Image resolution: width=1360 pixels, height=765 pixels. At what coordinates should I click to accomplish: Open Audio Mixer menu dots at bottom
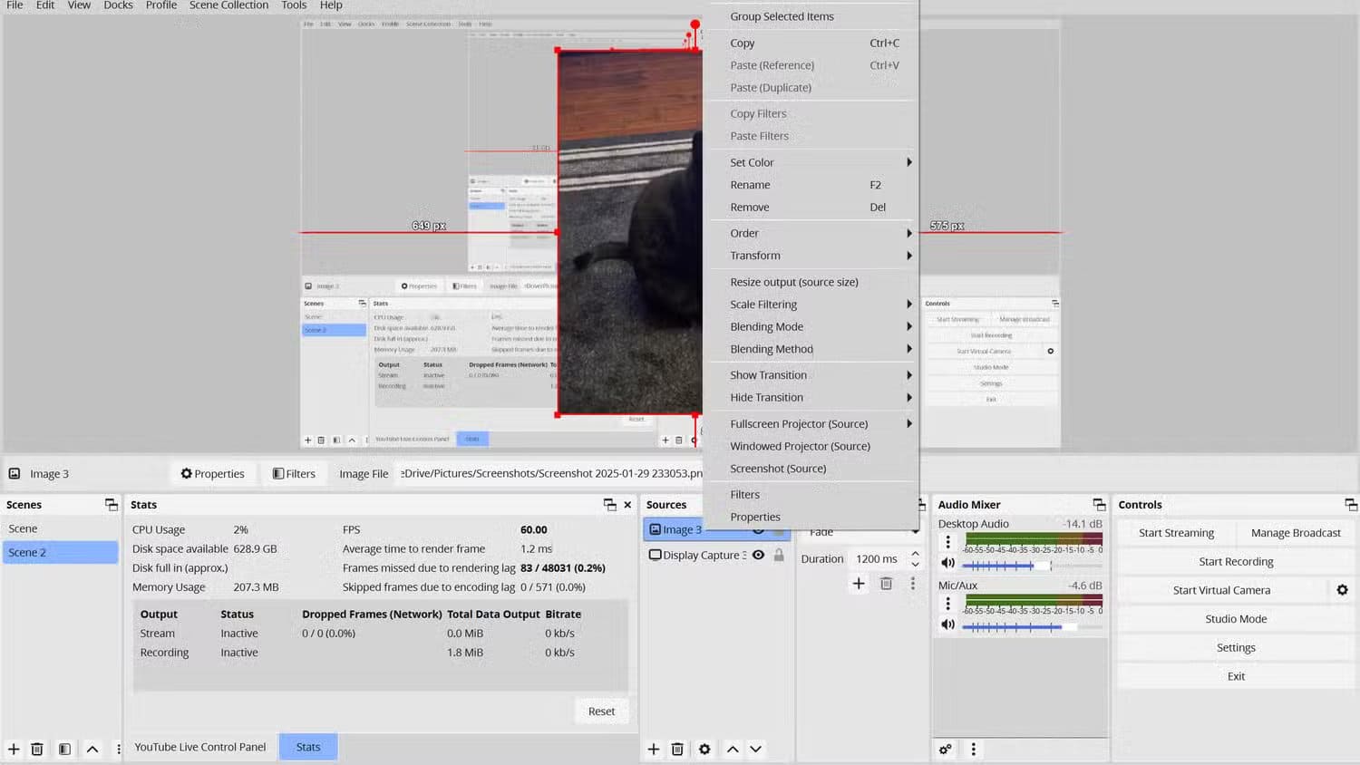click(x=974, y=749)
